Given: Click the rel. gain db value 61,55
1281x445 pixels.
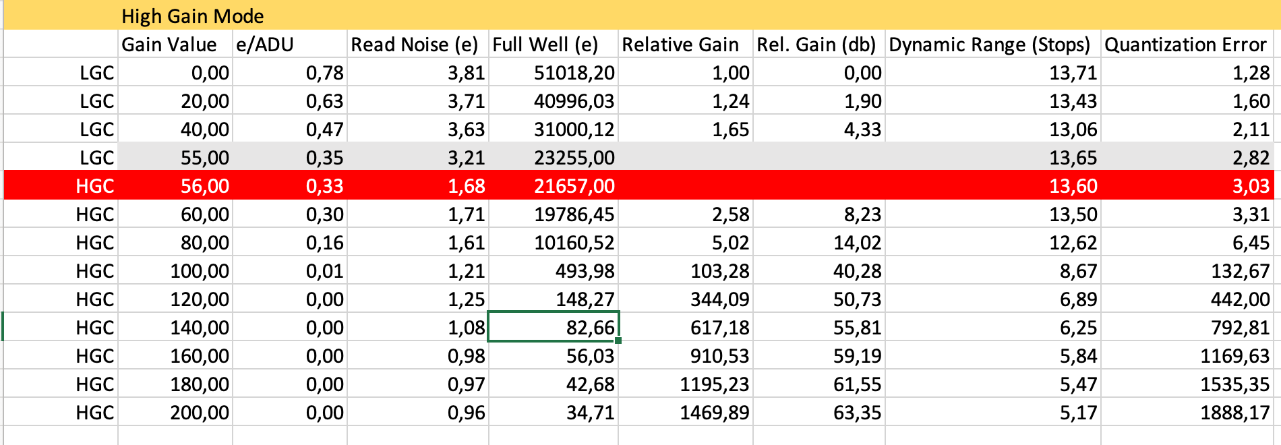Looking at the screenshot, I should point(819,384).
